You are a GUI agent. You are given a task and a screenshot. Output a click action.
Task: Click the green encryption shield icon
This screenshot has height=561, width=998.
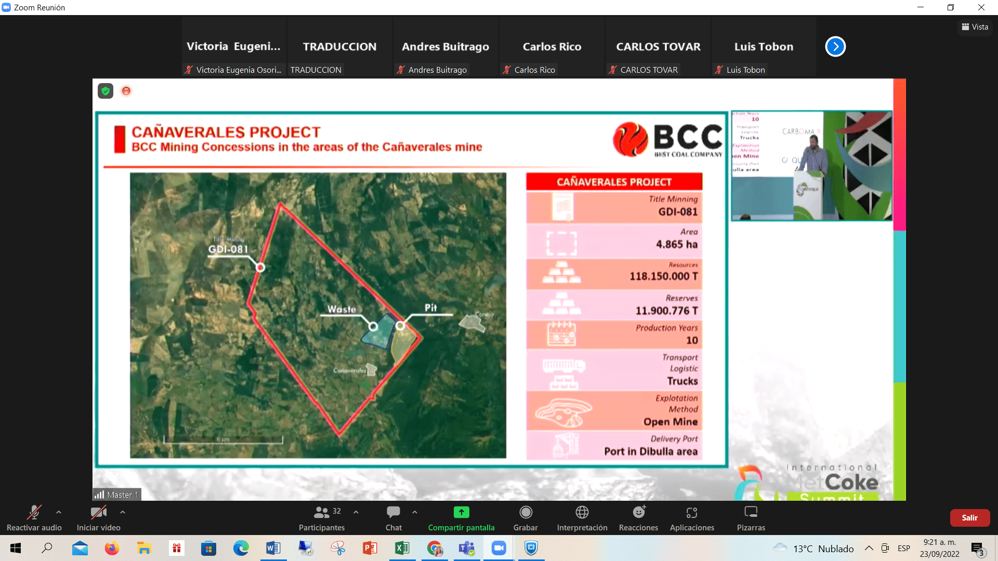pos(106,91)
